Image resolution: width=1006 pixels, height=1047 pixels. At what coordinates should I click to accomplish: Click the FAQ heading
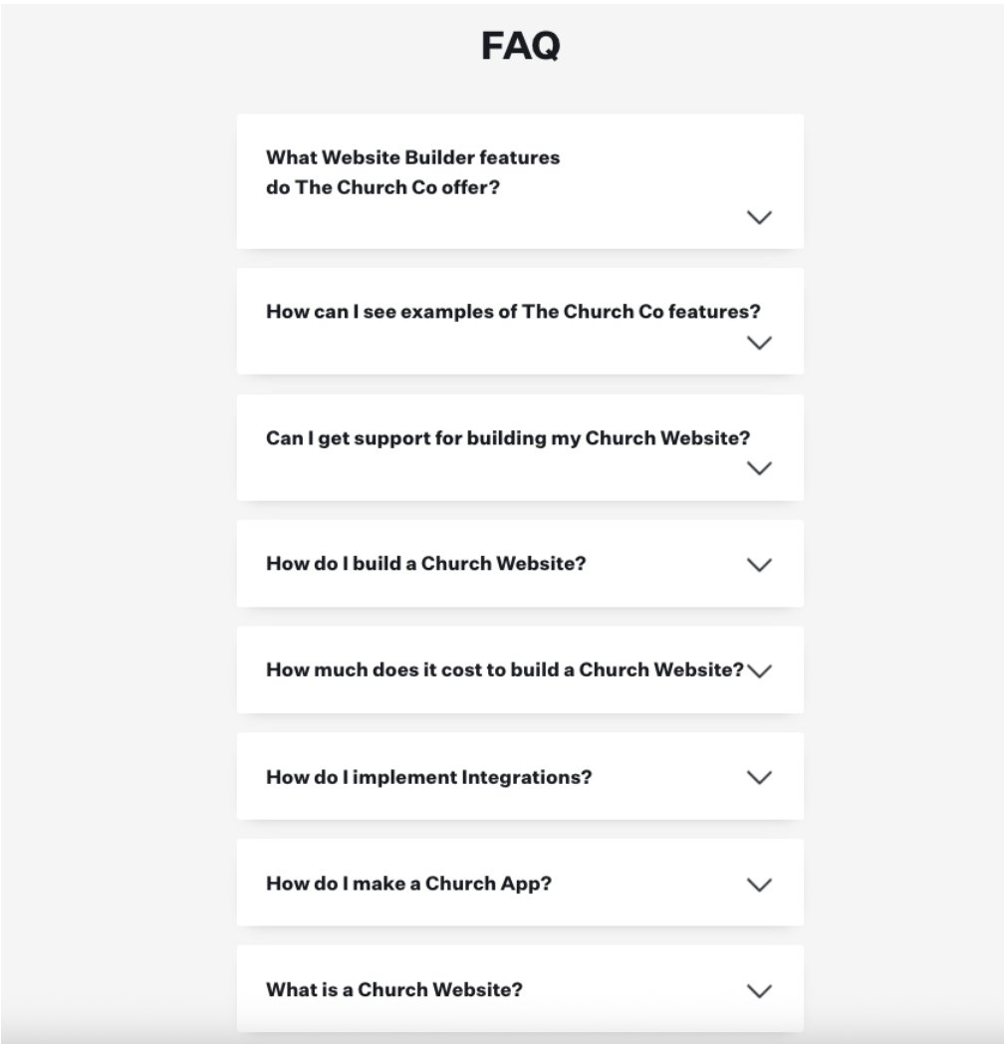520,46
